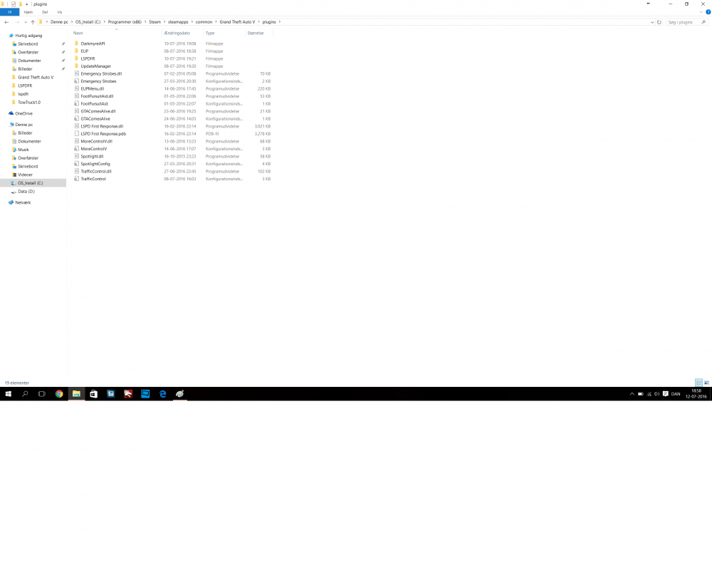Select MoreControlV.dll file
Viewport: 712px width, 570px height.
point(96,141)
